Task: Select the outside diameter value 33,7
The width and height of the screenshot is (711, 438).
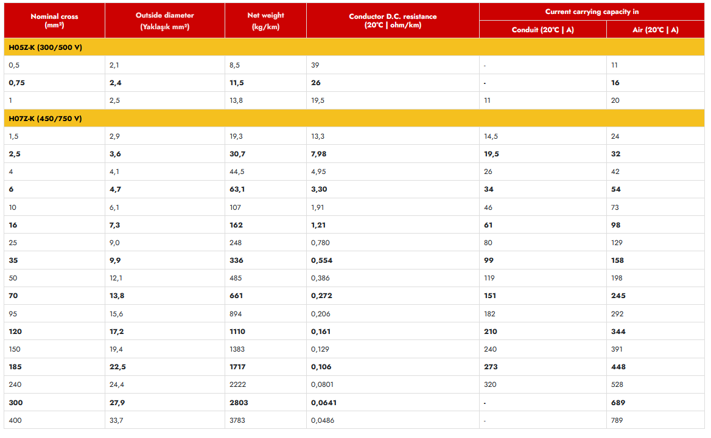Action: [x=116, y=420]
